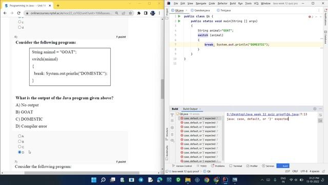Image resolution: width=328 pixels, height=185 pixels.
Task: Open indent setting 4 spaces selector
Action: click(314, 171)
